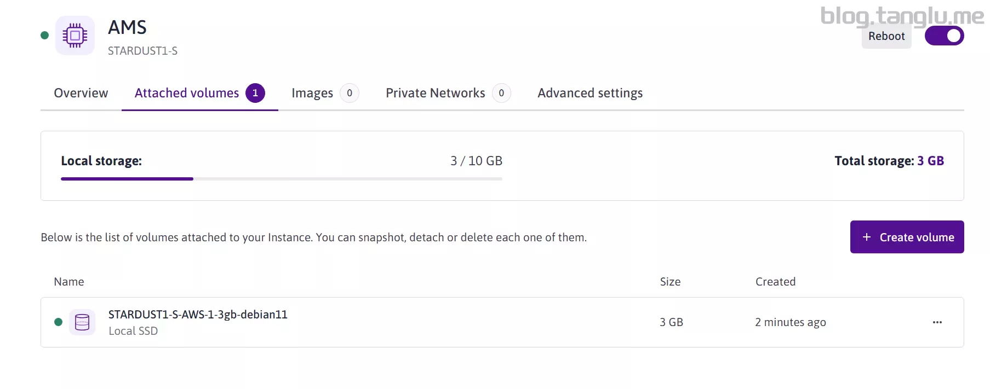Select the Attached volumes tab

(x=187, y=93)
